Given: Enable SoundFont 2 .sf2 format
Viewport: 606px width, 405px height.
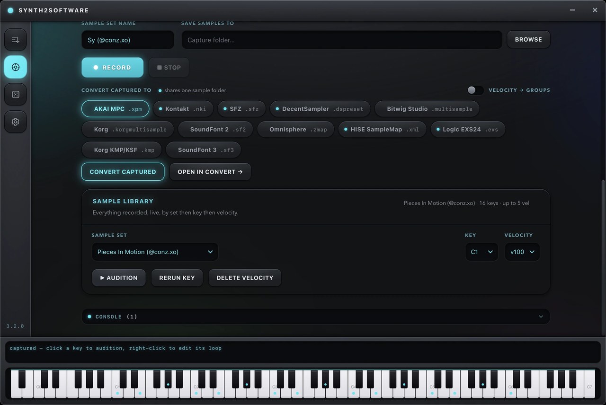Looking at the screenshot, I should point(215,129).
